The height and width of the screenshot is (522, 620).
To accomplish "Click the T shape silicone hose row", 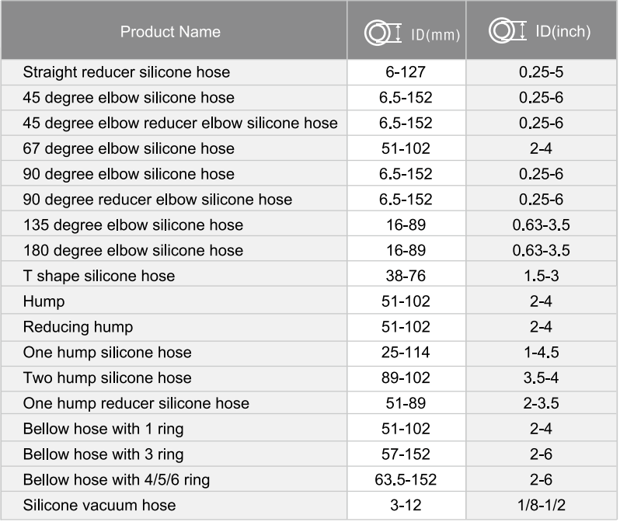I will click(x=308, y=276).
